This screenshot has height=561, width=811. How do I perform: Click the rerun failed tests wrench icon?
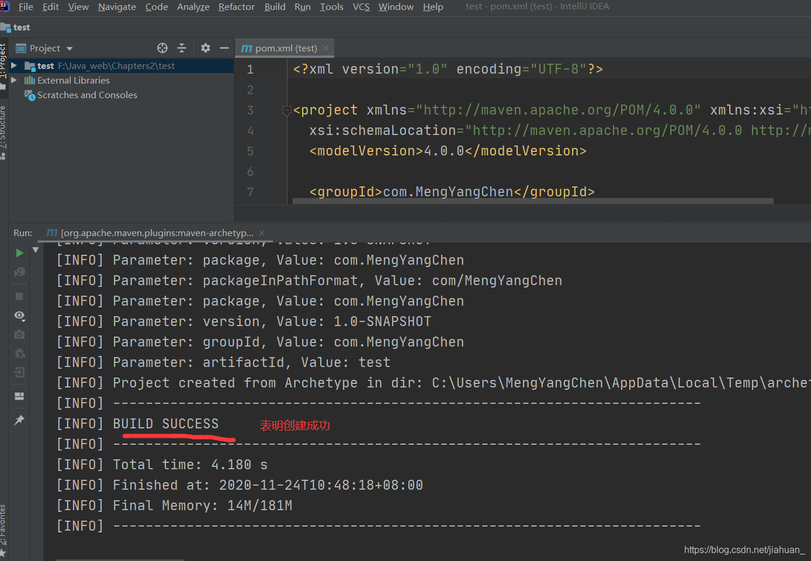[x=19, y=272]
